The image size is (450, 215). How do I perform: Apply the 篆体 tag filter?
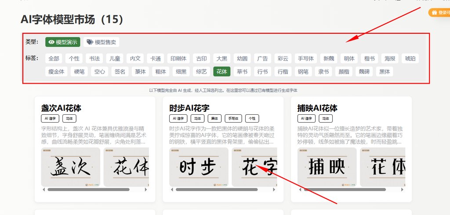click(x=140, y=71)
